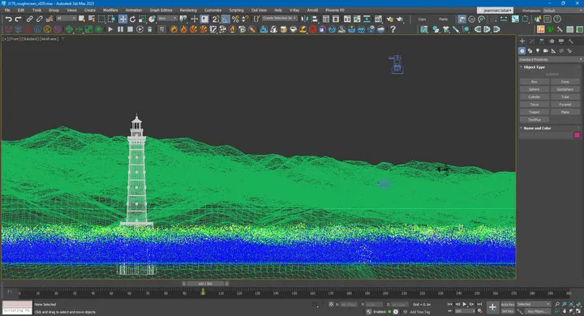Screen dimensions: 584x316
Task: Activate the Select and Rotate tool
Action: pyautogui.click(x=132, y=19)
